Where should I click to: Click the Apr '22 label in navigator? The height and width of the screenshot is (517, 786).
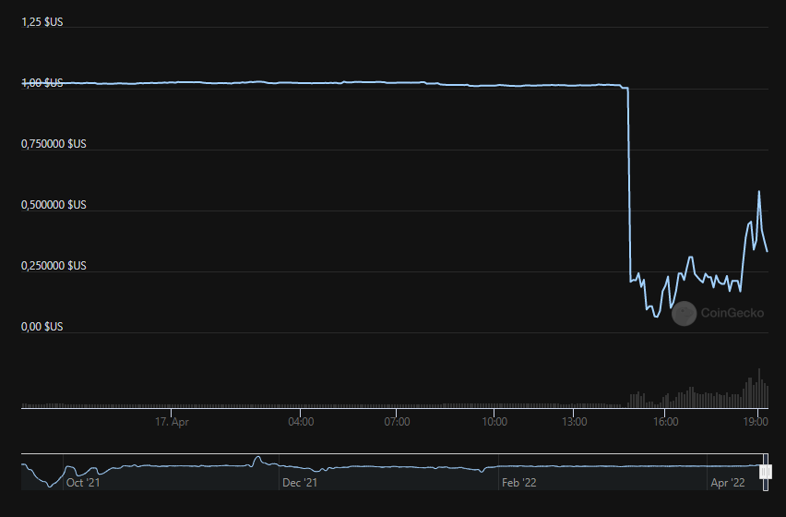[x=728, y=482]
